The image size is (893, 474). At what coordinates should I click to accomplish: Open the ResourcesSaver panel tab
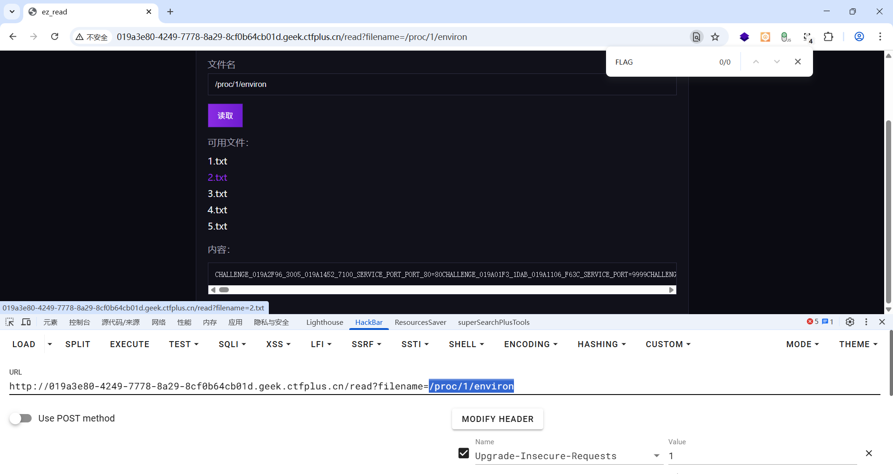(x=420, y=322)
